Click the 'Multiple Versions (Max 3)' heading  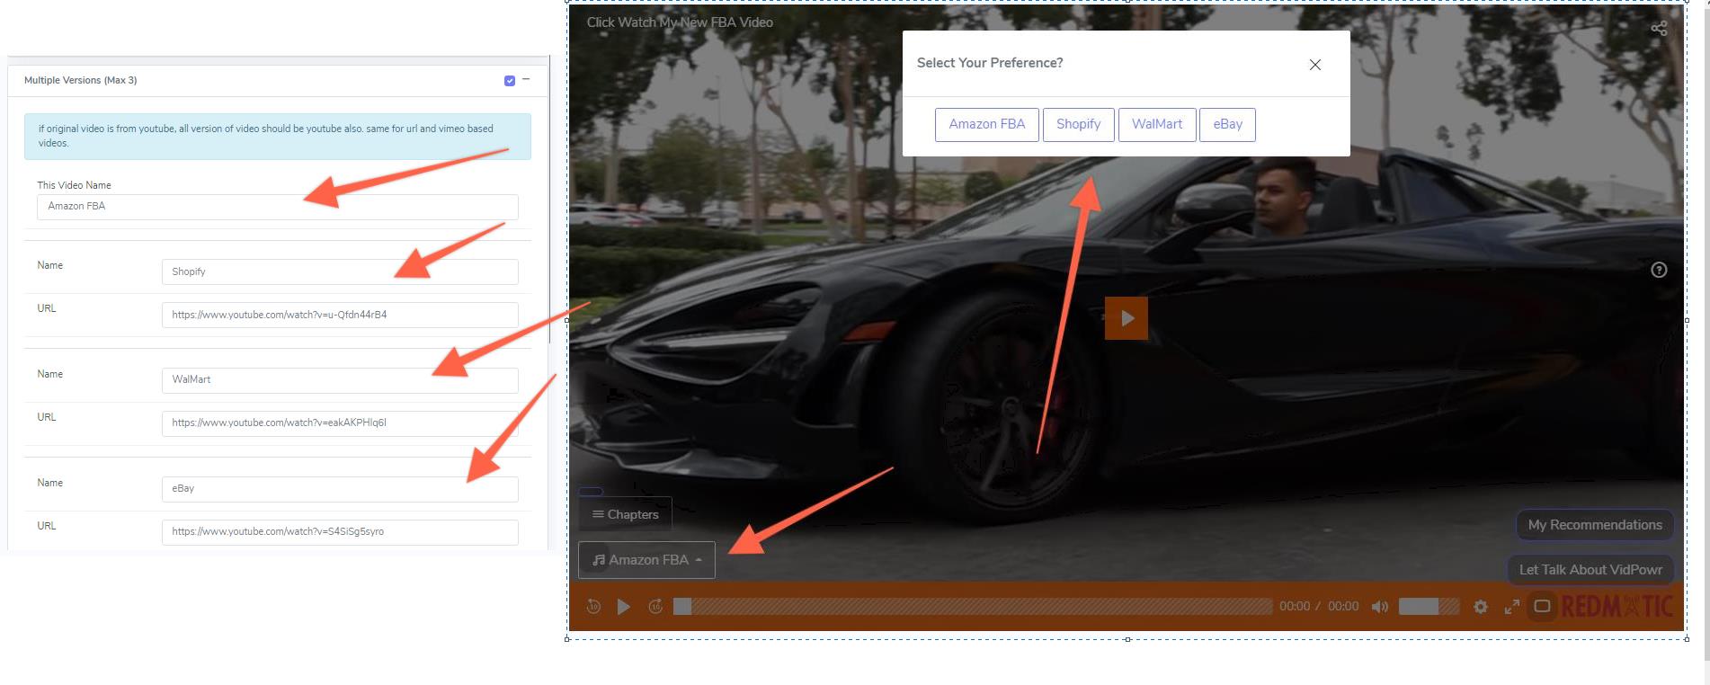[x=80, y=80]
